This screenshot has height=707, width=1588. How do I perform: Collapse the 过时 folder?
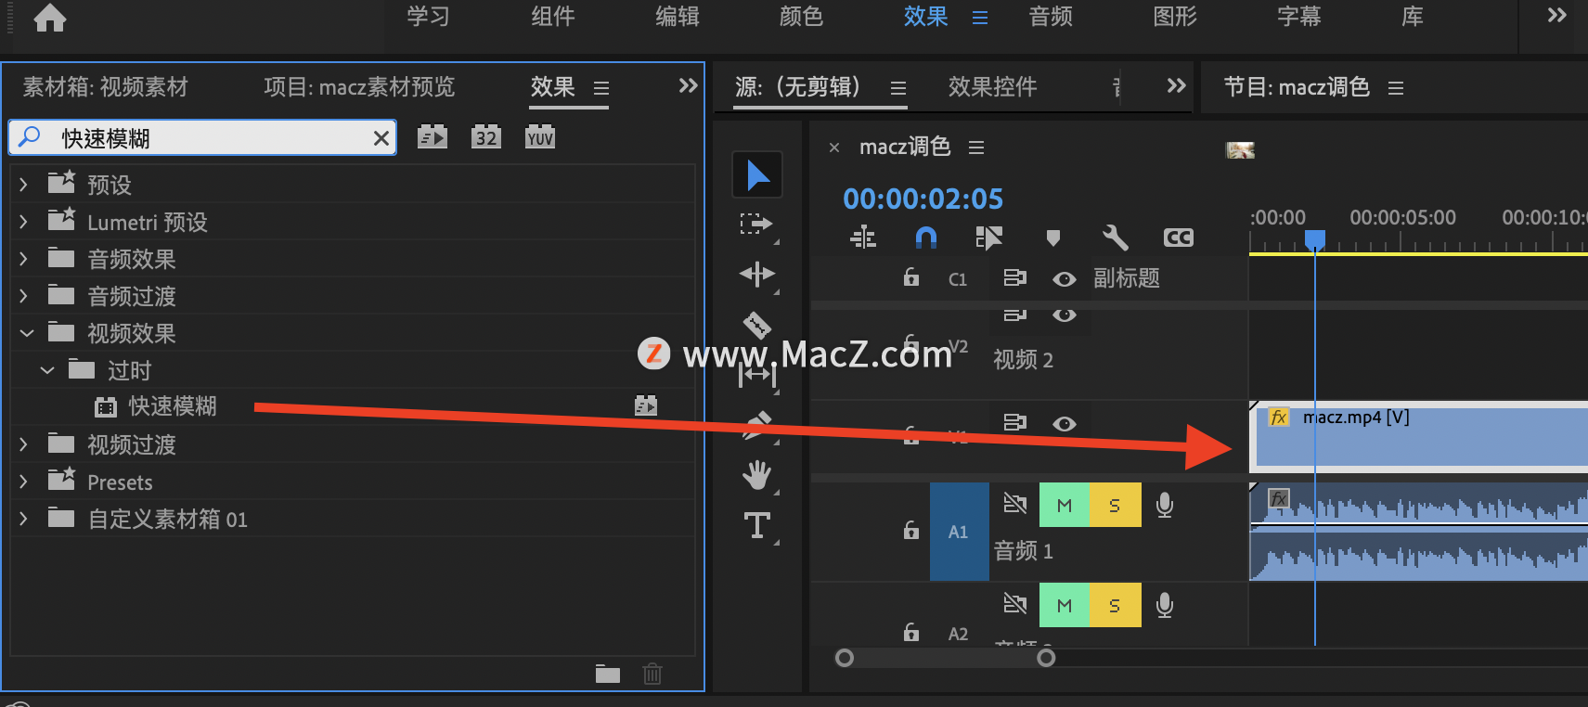[x=47, y=370]
